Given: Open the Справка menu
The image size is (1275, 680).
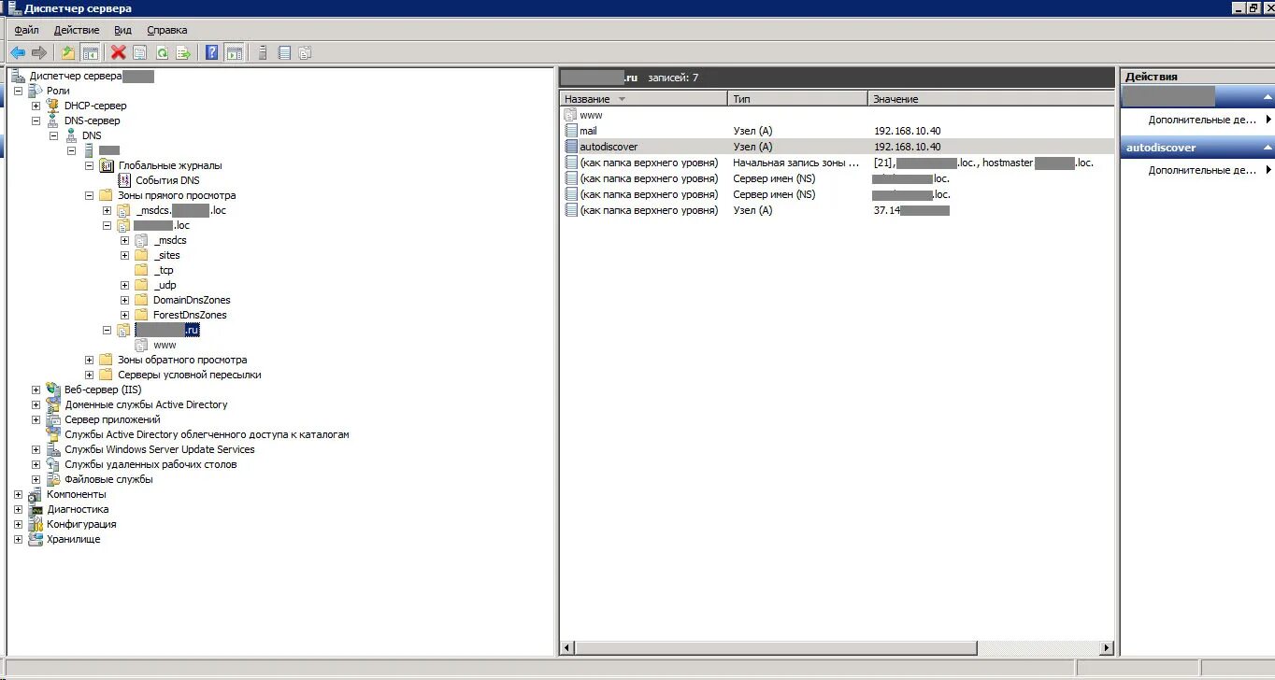Looking at the screenshot, I should pyautogui.click(x=167, y=30).
